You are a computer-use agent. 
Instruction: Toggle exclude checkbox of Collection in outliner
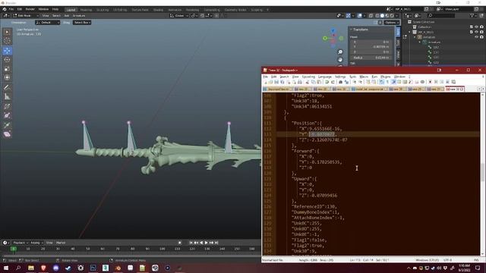point(472,27)
